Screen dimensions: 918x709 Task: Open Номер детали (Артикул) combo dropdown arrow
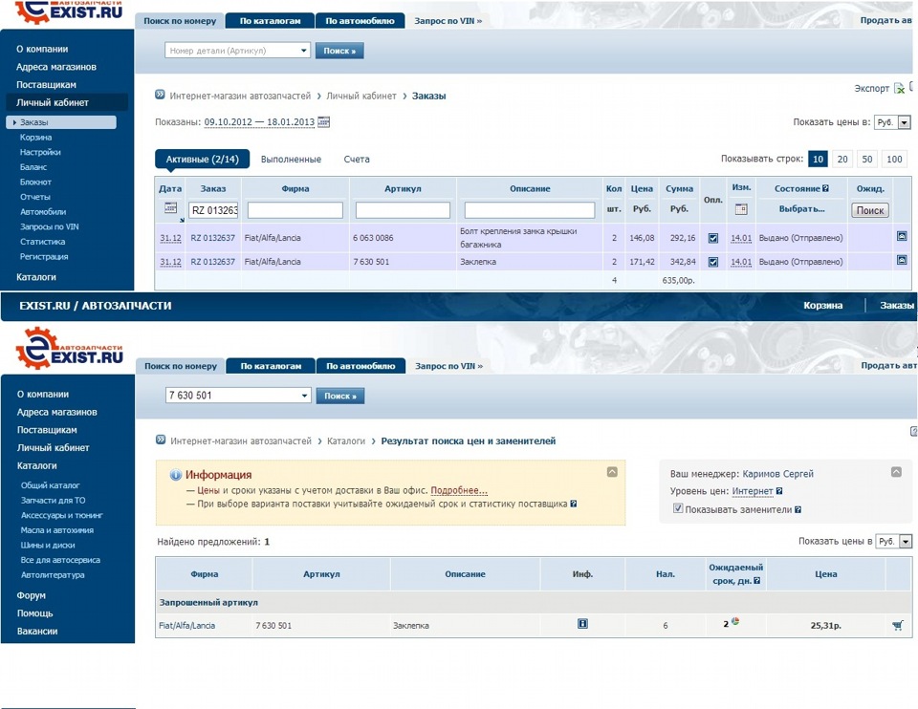[x=303, y=51]
